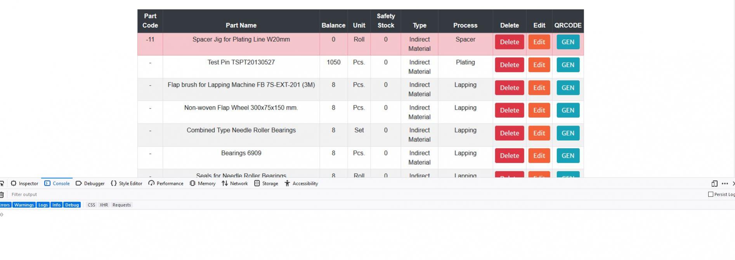Open the Style Editor panel
This screenshot has width=735, height=260.
click(x=127, y=184)
